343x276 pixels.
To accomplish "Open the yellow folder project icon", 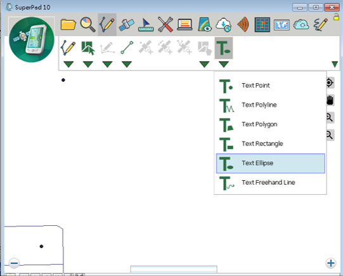I will [68, 24].
